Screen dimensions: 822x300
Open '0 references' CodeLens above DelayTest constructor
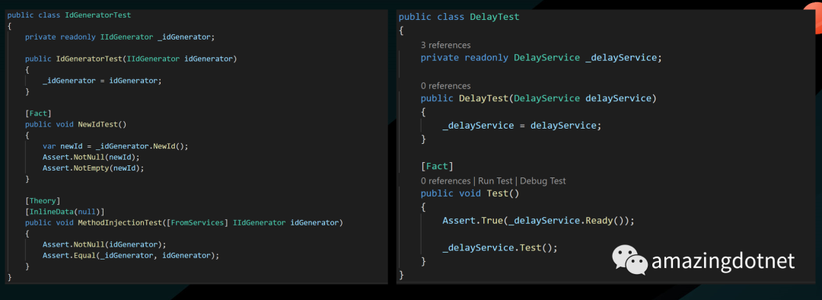[x=445, y=86]
